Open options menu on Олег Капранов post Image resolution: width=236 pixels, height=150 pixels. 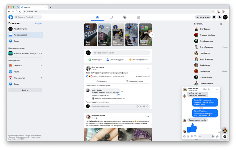coord(148,68)
